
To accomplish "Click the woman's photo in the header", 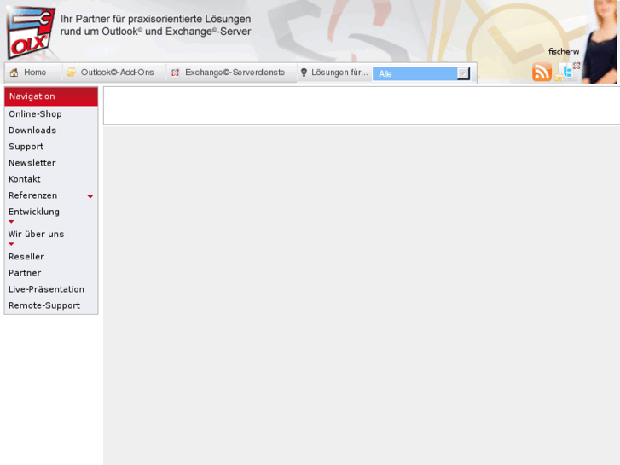I will (600, 42).
